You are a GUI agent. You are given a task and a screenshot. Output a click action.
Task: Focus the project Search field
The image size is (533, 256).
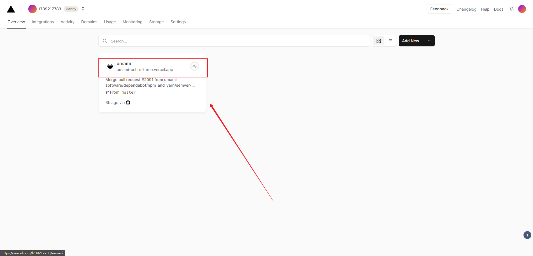pos(234,41)
